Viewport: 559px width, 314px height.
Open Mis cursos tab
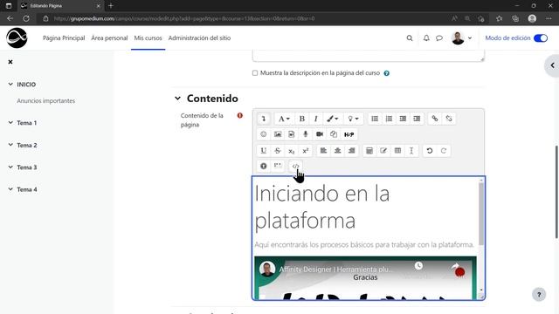pyautogui.click(x=148, y=38)
